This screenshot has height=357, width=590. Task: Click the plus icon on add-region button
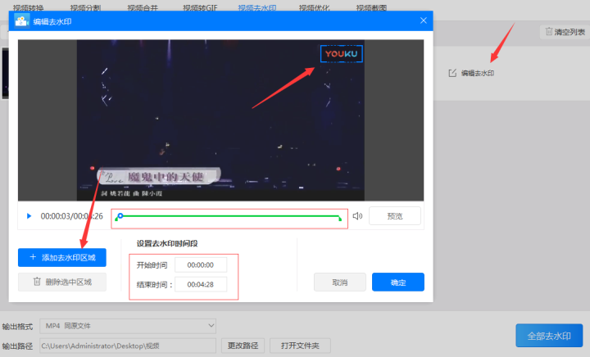[33, 257]
